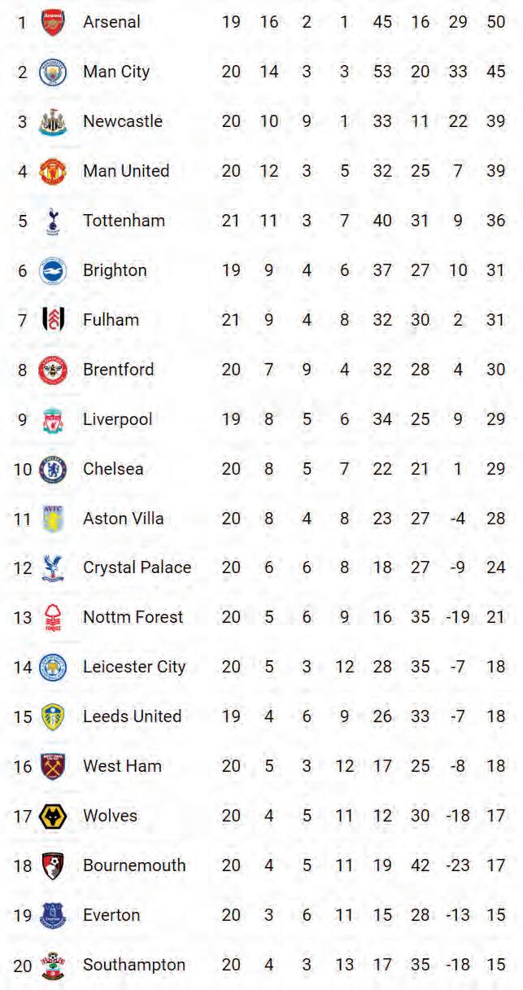Click the Fulham club crest
The height and width of the screenshot is (990, 523).
(53, 320)
